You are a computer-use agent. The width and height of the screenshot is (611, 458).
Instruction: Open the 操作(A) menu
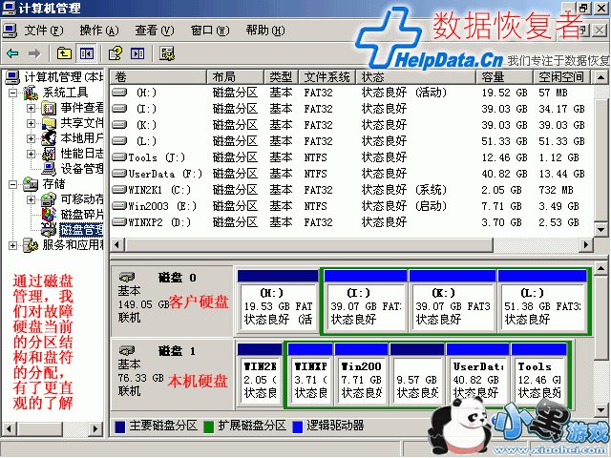pos(99,30)
